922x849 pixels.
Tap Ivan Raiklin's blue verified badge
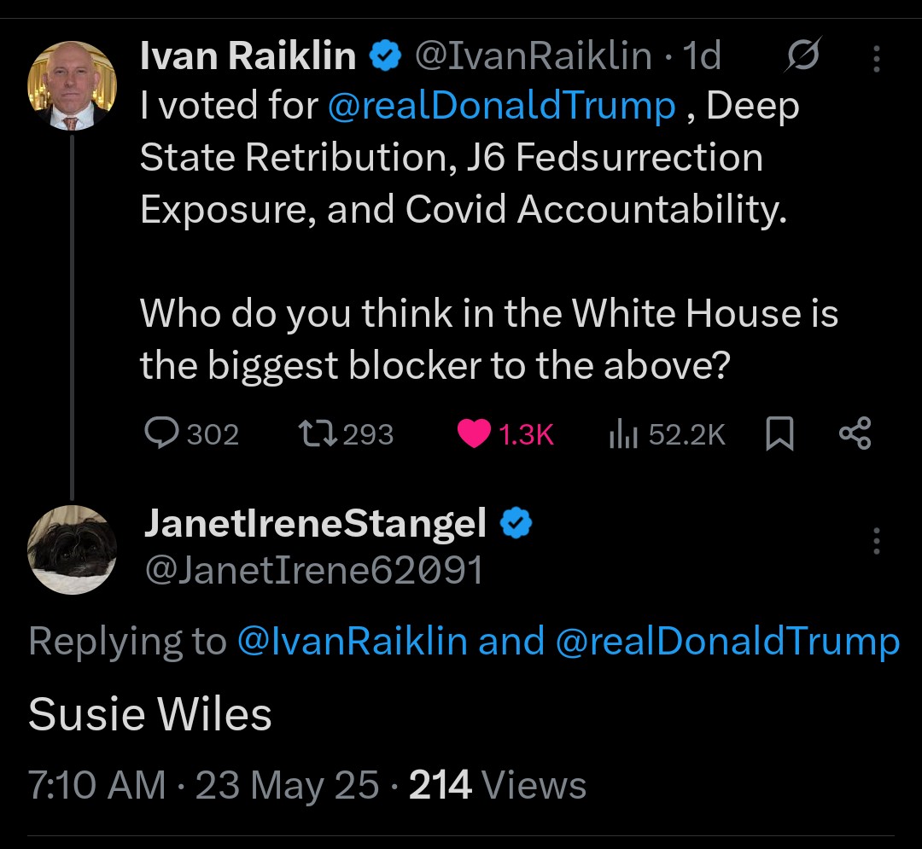click(x=385, y=55)
